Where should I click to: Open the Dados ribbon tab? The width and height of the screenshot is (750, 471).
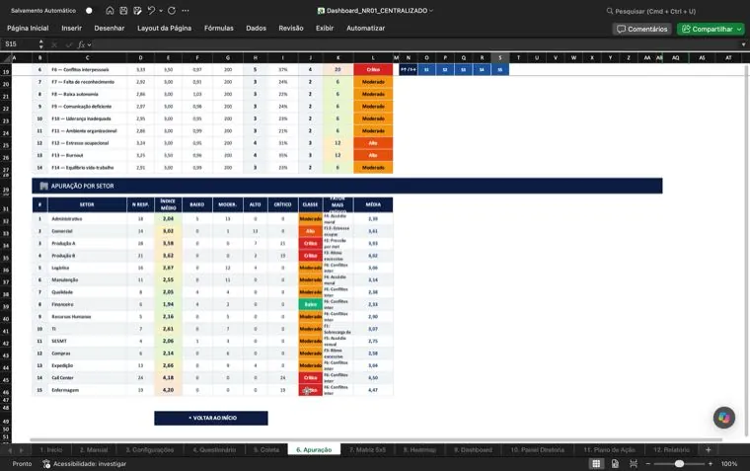[x=256, y=29]
